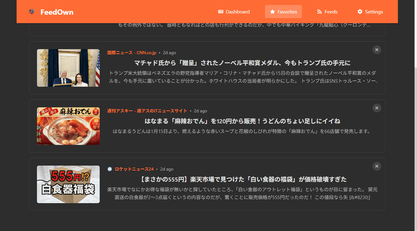Open the 【まさかの555円】 article headline

(x=242, y=179)
